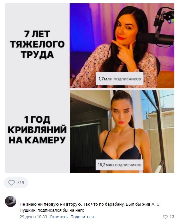This screenshot has height=223, width=179.
Task: Click the 1,7млн подписчиков badge
Action: pos(120,79)
